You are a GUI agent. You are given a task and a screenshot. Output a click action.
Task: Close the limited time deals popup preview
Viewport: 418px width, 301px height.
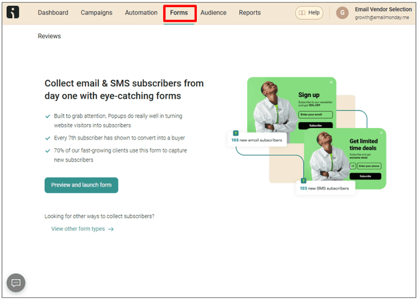click(x=381, y=132)
